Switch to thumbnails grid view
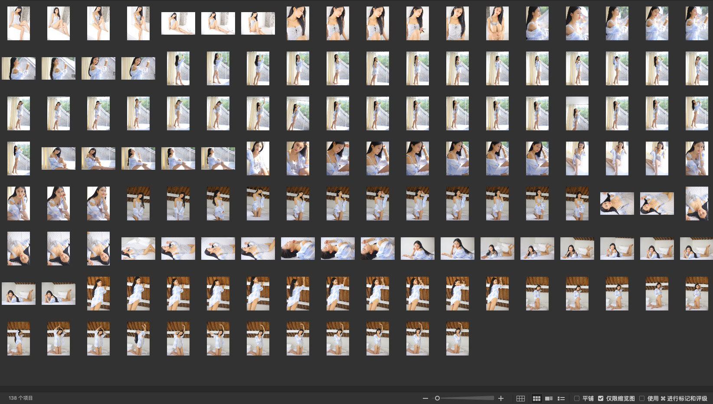The width and height of the screenshot is (713, 404). tap(536, 398)
